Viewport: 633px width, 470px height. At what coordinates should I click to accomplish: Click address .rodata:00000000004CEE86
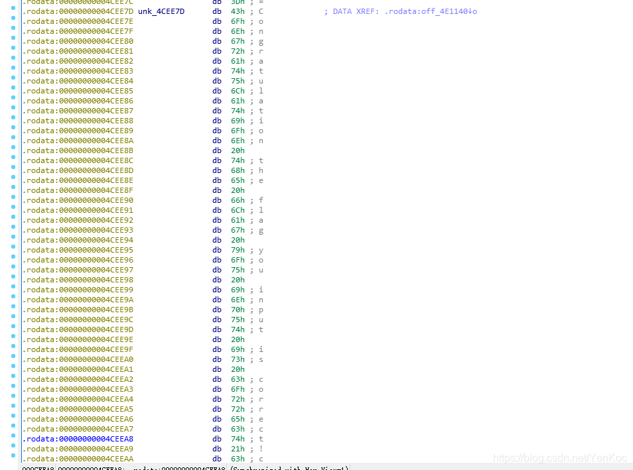[78, 101]
